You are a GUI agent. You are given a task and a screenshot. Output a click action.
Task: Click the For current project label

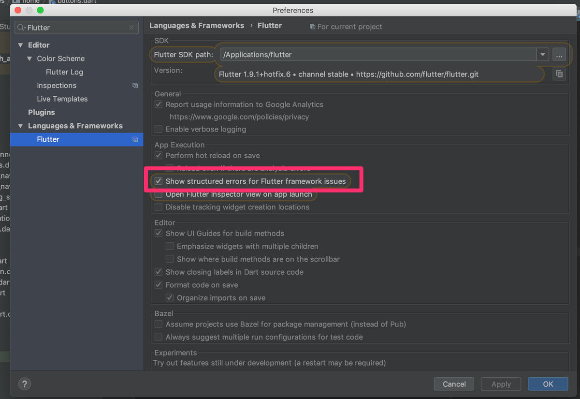[346, 27]
